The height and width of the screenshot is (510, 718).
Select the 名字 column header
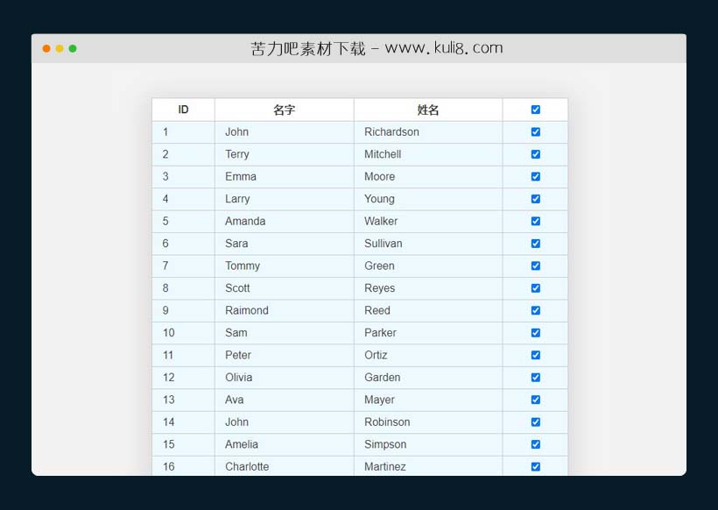285,110
